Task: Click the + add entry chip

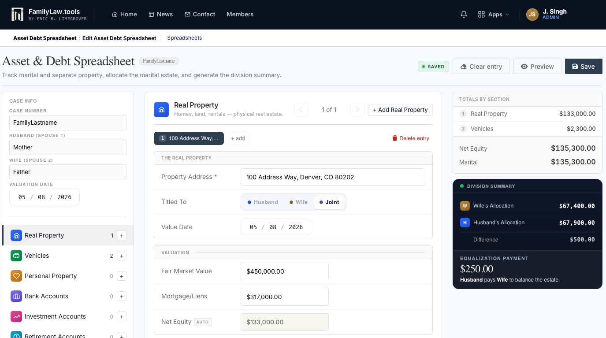Action: pos(238,138)
